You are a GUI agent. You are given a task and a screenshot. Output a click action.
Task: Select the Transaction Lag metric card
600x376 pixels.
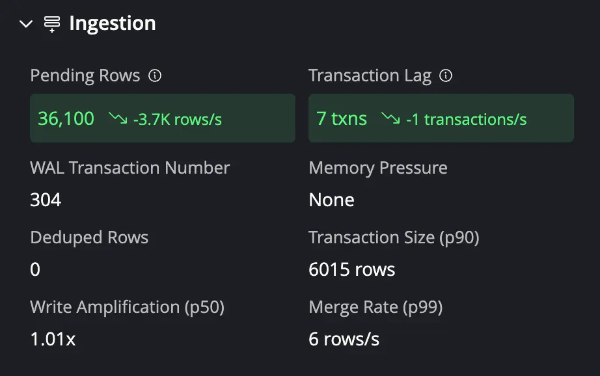441,118
